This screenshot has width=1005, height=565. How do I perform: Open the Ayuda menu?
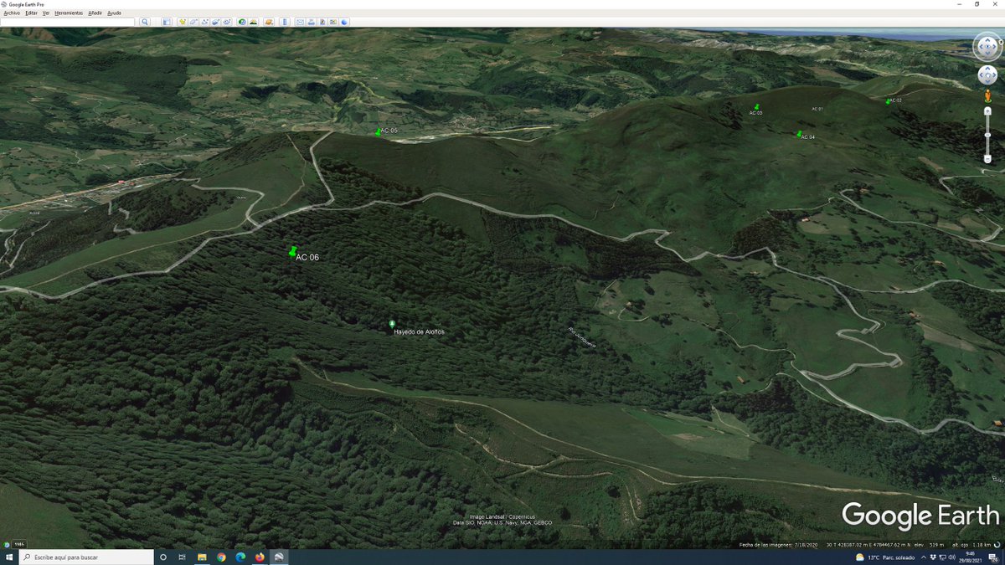click(114, 13)
